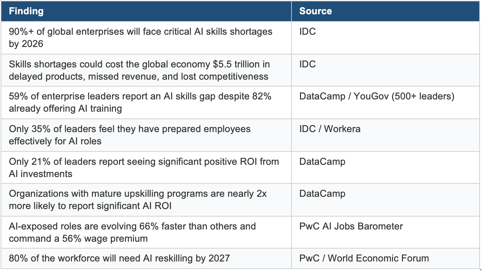482x271 pixels.
Task: Click the IDC source beside the $5.5 trillion finding
Action: tap(307, 64)
